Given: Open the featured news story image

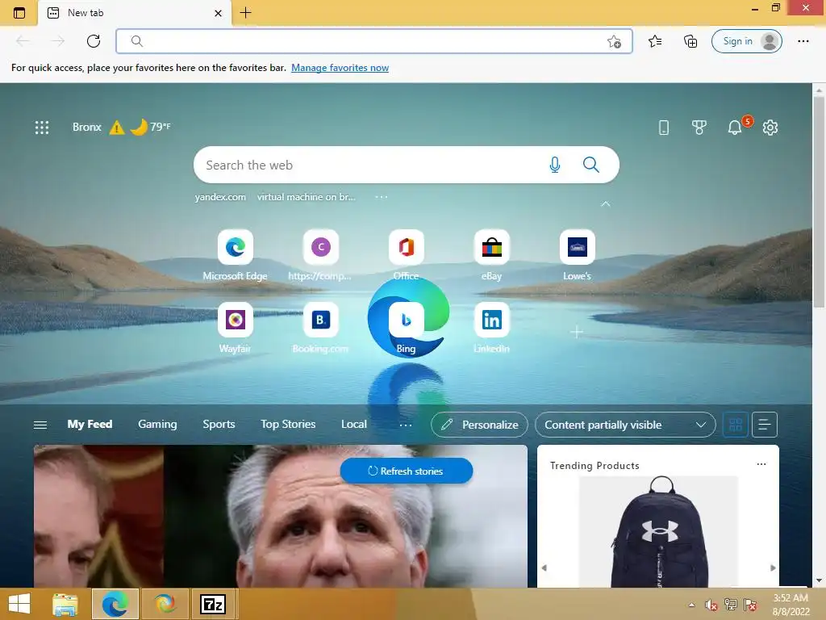Looking at the screenshot, I should (280, 516).
